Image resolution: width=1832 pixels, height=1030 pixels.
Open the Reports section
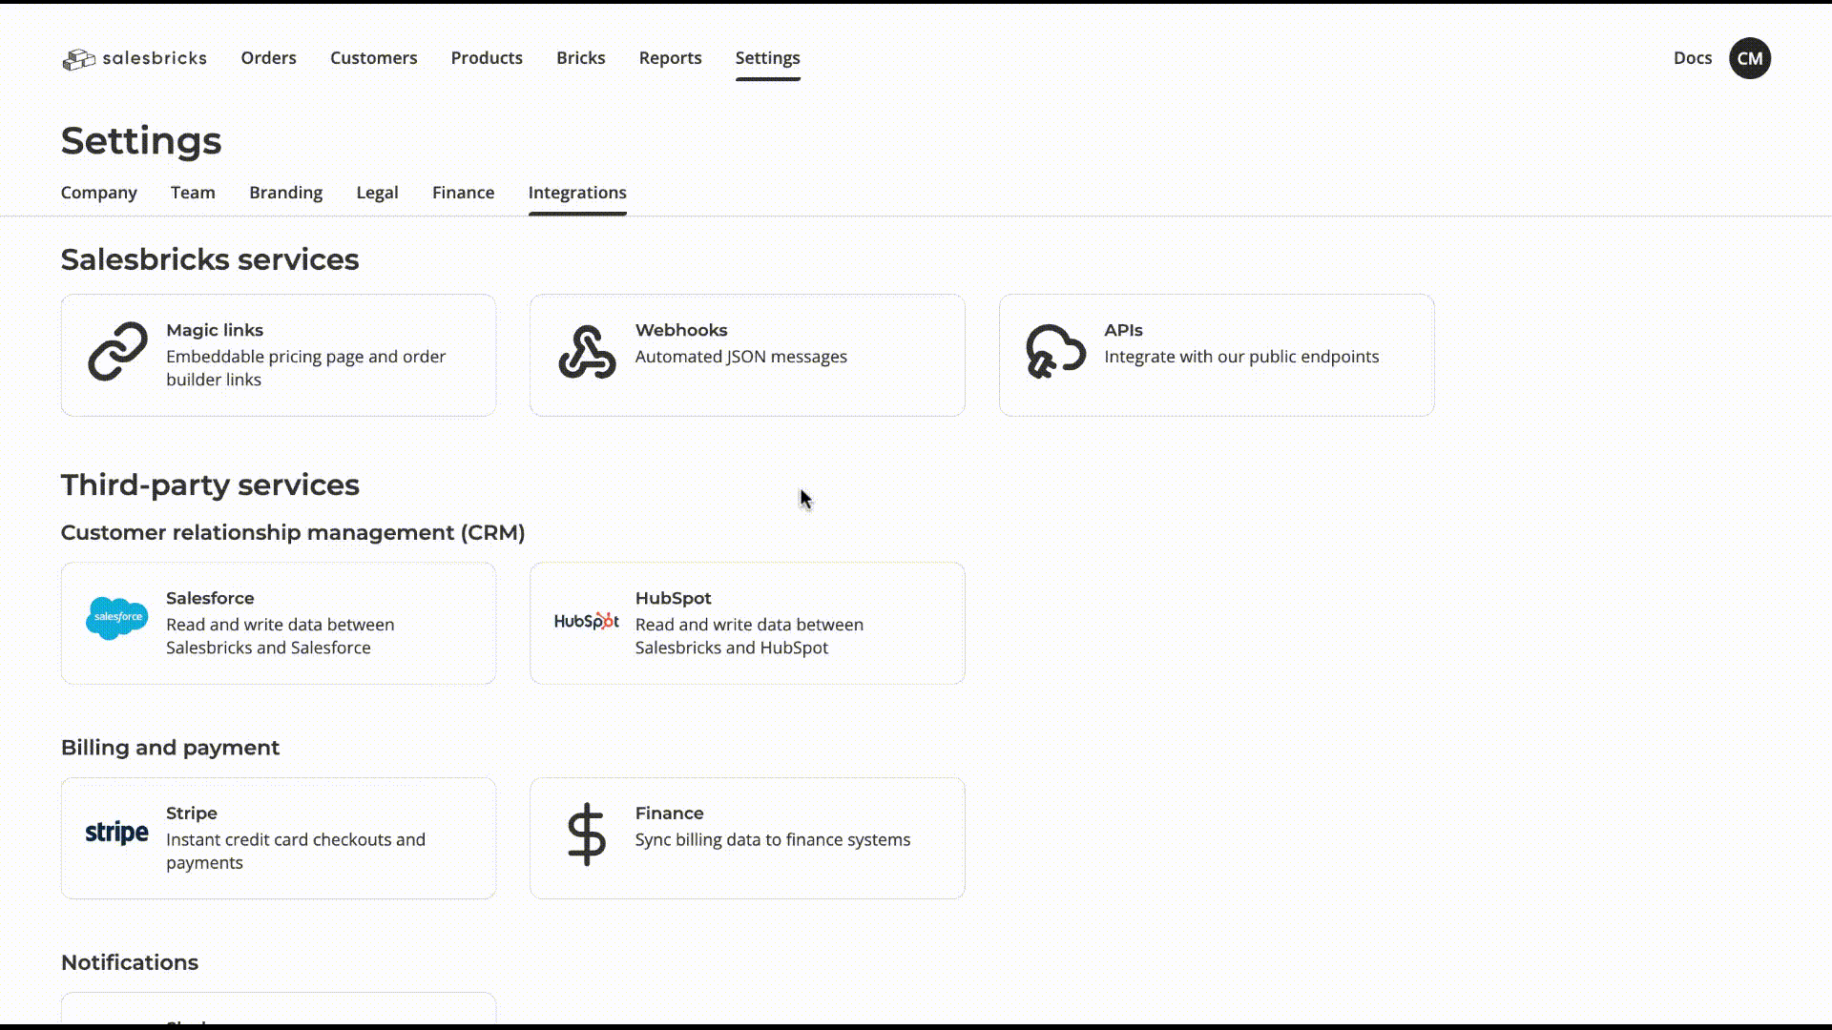point(670,58)
